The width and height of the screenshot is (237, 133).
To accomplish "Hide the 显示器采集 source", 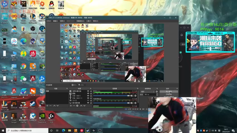I will click(88, 103).
